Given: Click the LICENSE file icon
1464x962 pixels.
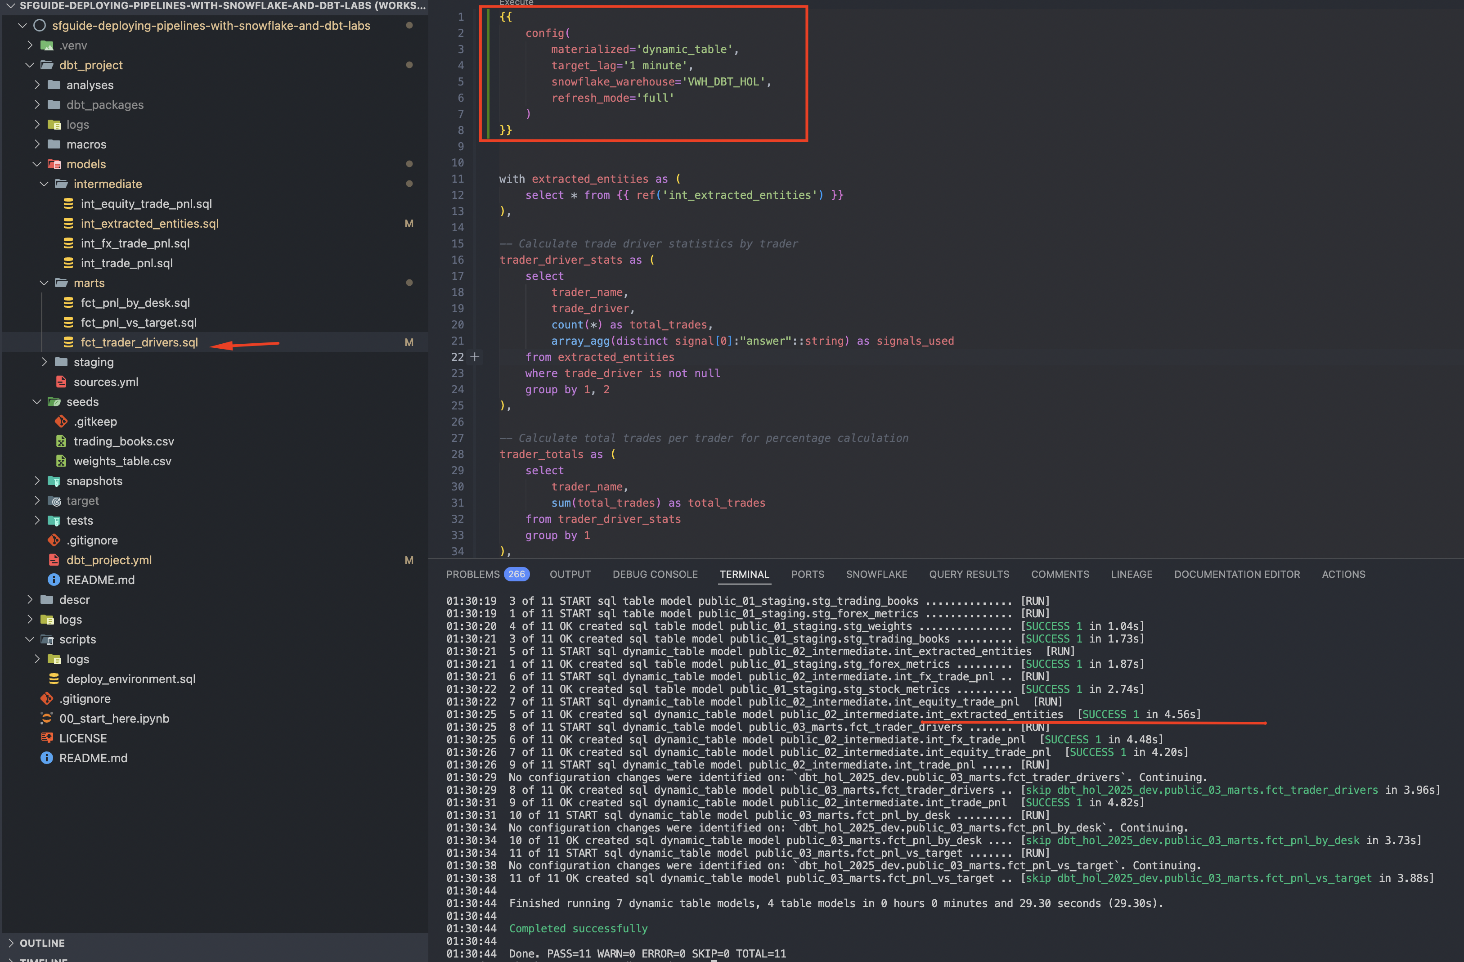Looking at the screenshot, I should 47,737.
